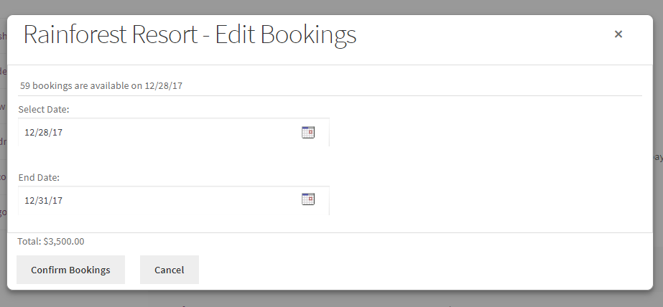This screenshot has width=663, height=307.
Task: Click the Total $3,500.00 text
Action: click(x=51, y=242)
